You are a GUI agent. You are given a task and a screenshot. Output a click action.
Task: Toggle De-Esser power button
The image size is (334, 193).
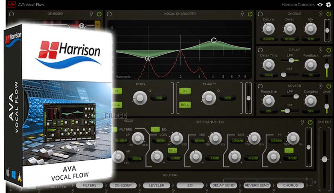tap(99, 14)
